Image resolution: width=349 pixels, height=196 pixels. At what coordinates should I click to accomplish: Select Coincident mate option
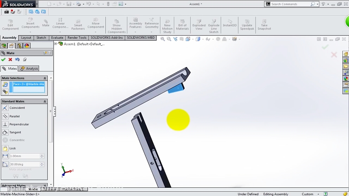[14, 108]
